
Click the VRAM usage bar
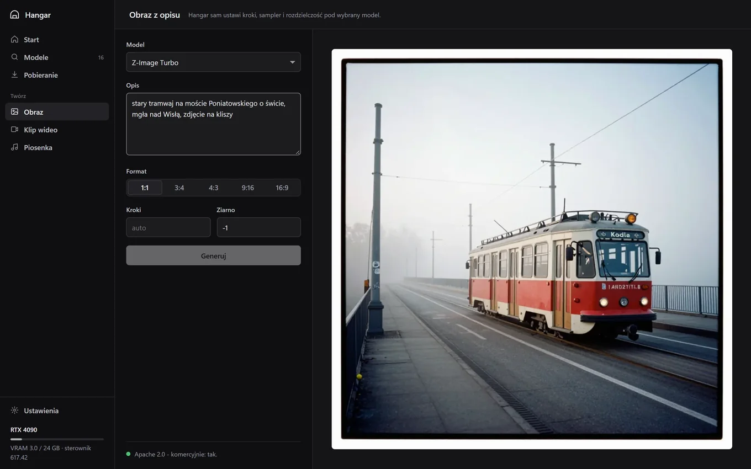[x=57, y=439]
